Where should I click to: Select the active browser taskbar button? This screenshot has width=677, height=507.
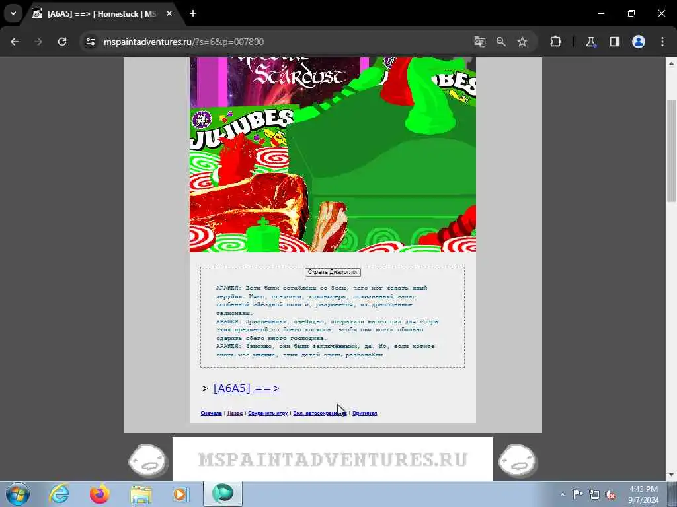223,494
